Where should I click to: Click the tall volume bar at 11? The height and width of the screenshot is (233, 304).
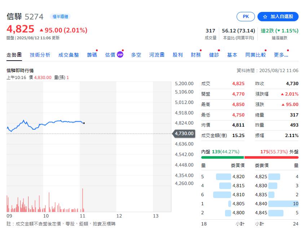coord(83,200)
